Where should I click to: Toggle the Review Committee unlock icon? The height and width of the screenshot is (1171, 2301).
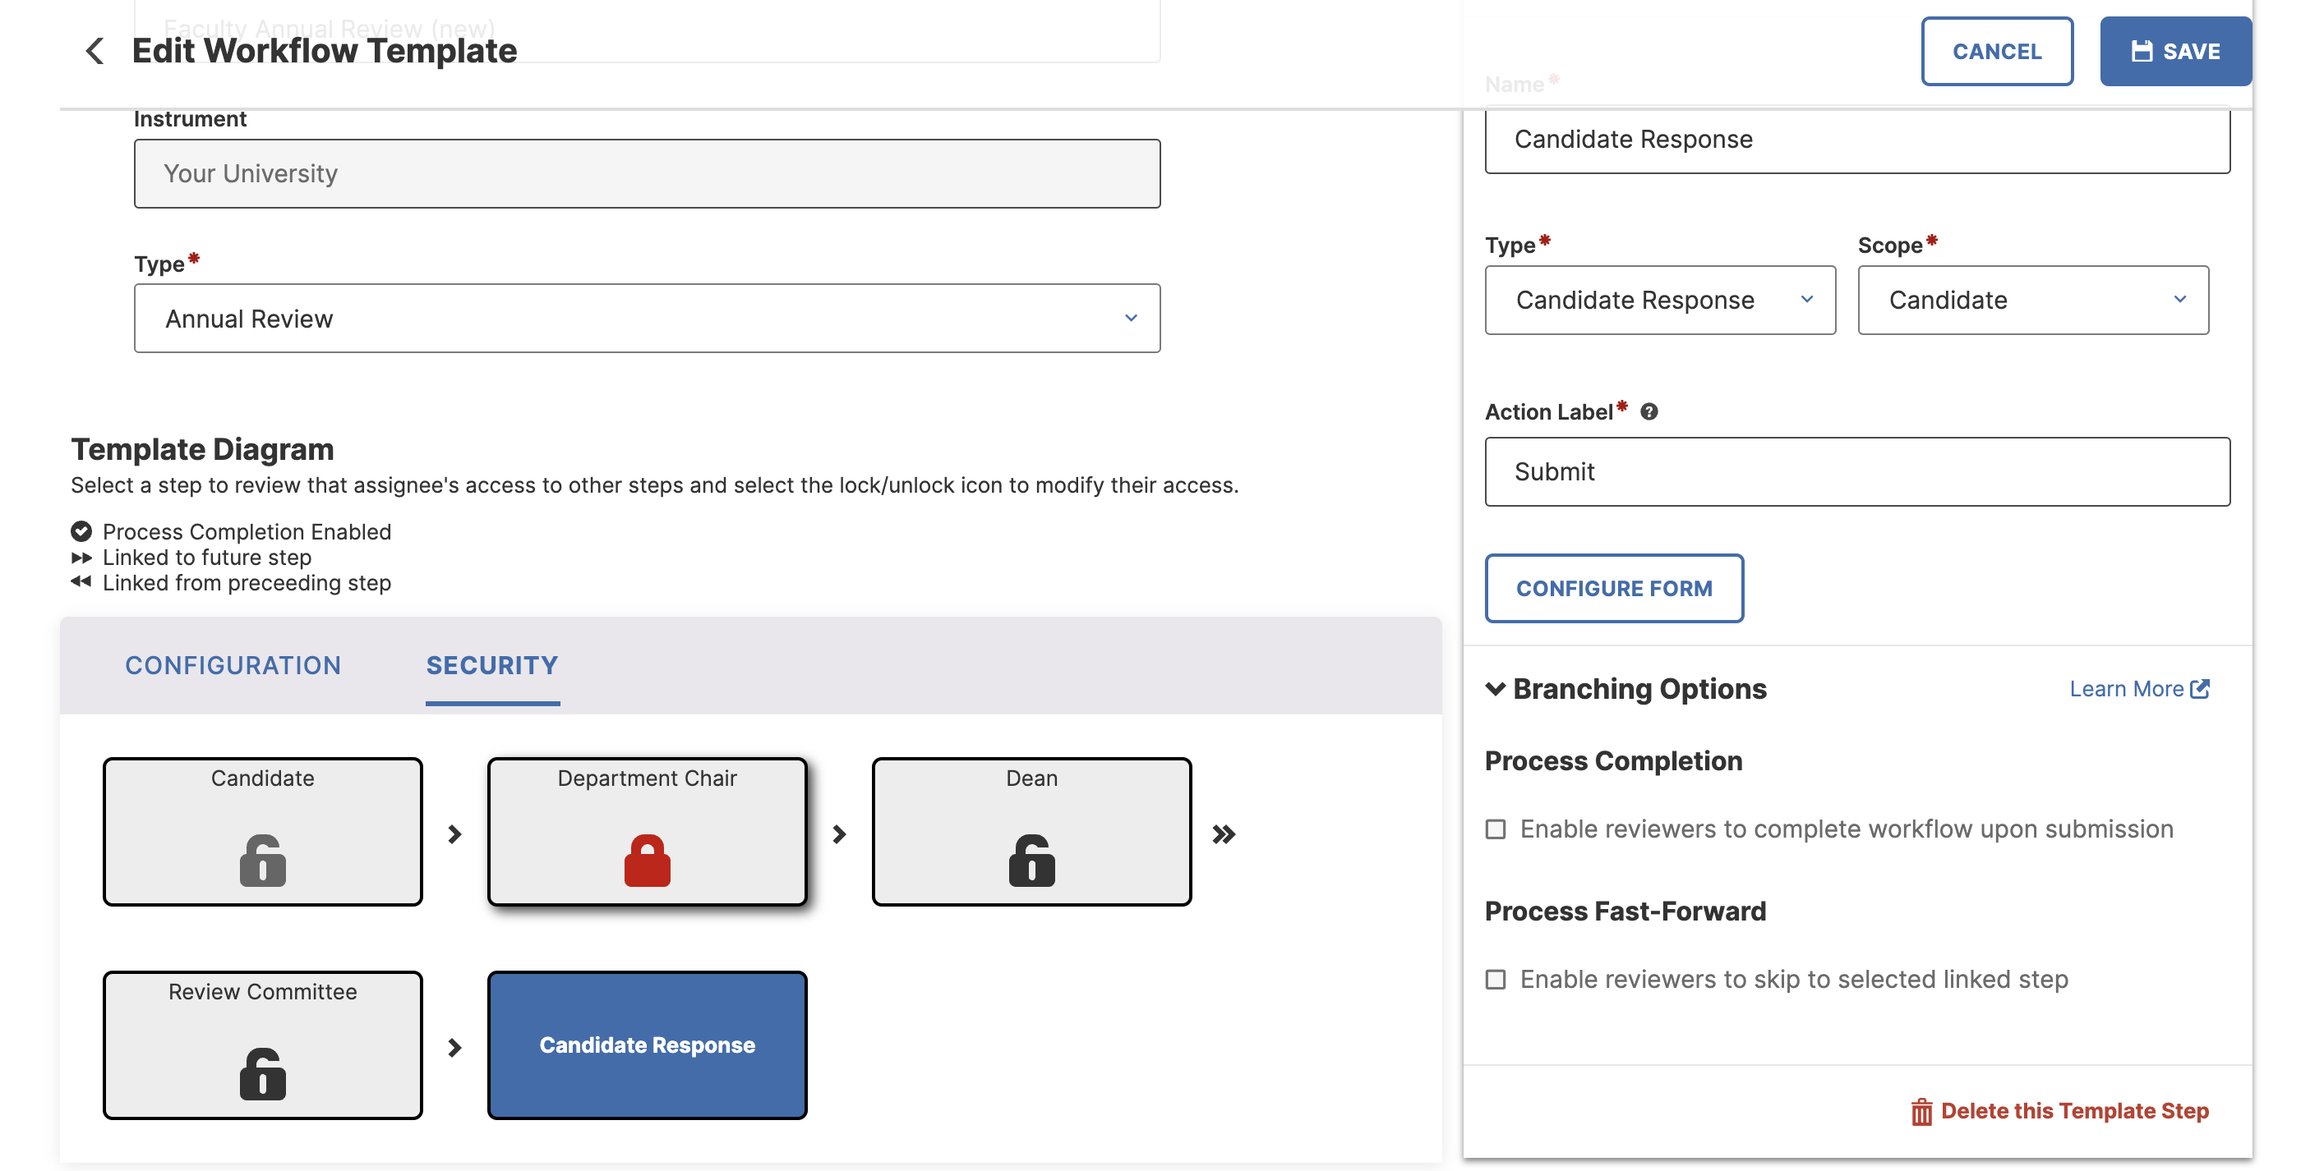263,1074
